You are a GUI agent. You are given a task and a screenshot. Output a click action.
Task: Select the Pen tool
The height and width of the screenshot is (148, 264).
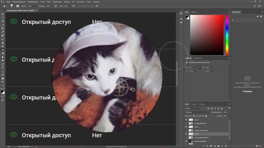(x=2, y=64)
